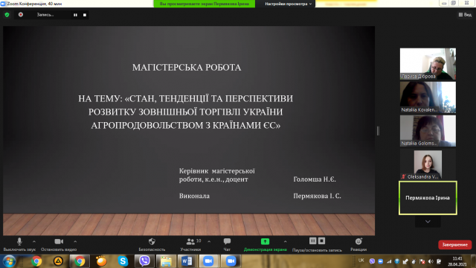The height and width of the screenshot is (268, 476).
Task: Select Nataliia Kovalen.. video thumbnail
Action: tap(428, 98)
